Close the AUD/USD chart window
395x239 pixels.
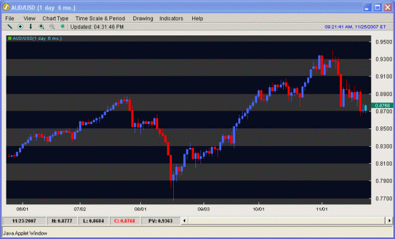point(387,8)
